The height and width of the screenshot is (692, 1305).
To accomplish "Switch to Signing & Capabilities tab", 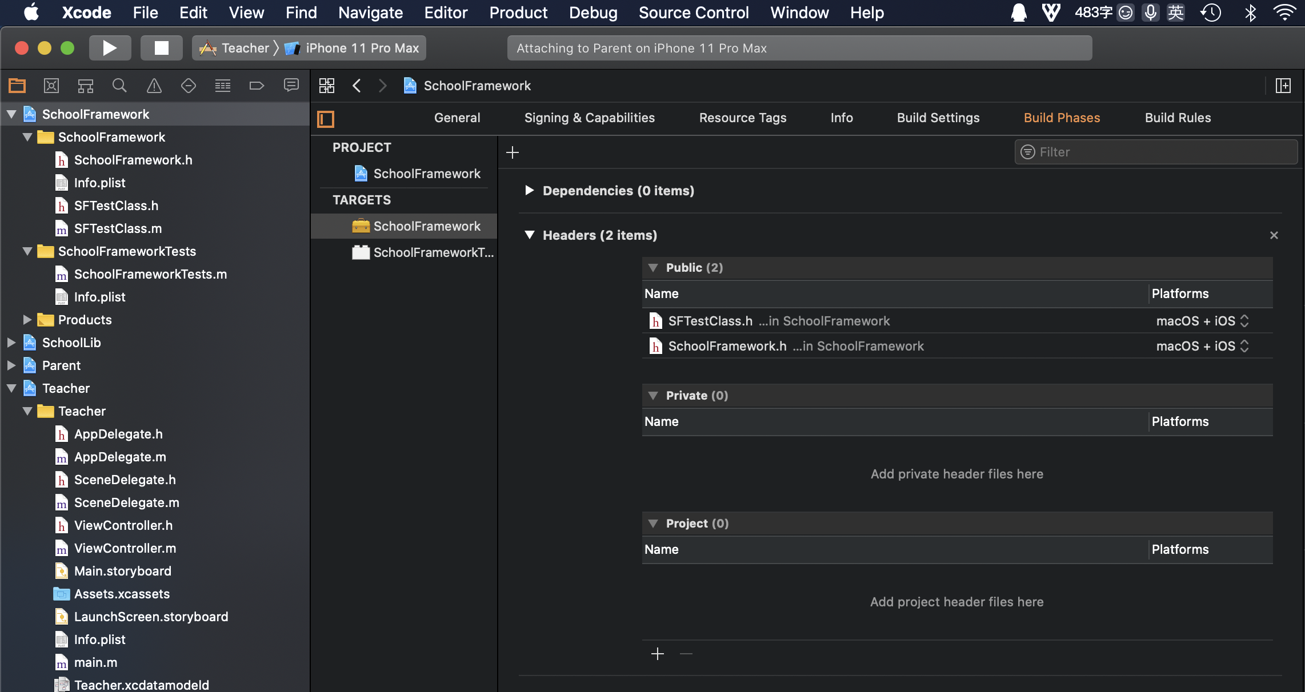I will [x=590, y=118].
